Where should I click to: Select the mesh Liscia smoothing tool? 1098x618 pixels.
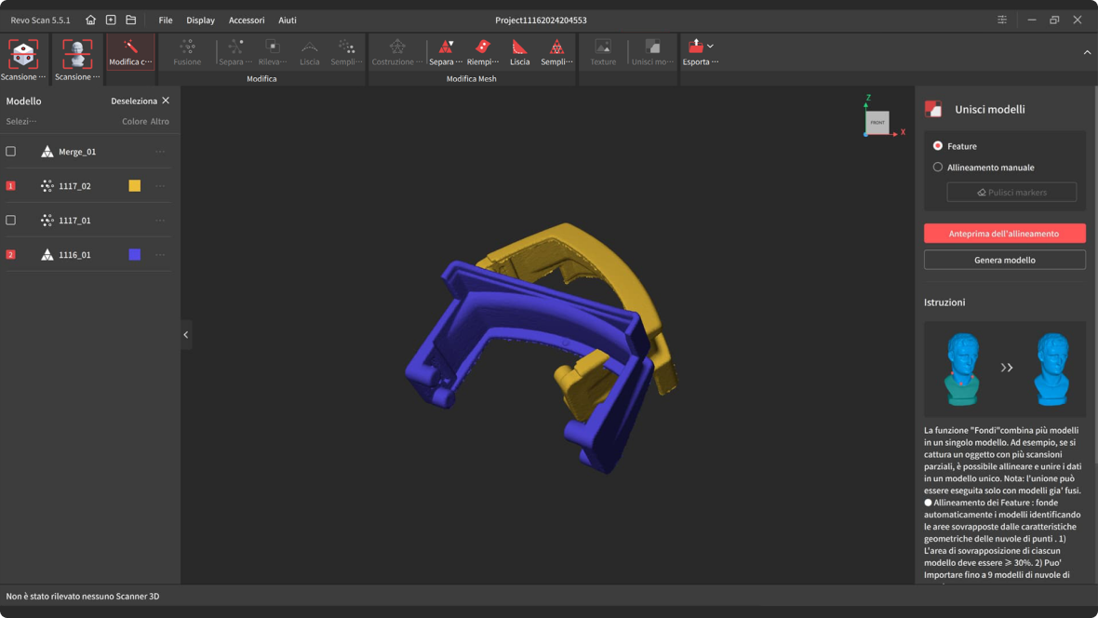pos(519,47)
